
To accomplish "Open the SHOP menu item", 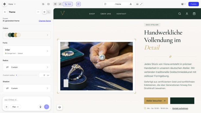I will (x=92, y=14).
